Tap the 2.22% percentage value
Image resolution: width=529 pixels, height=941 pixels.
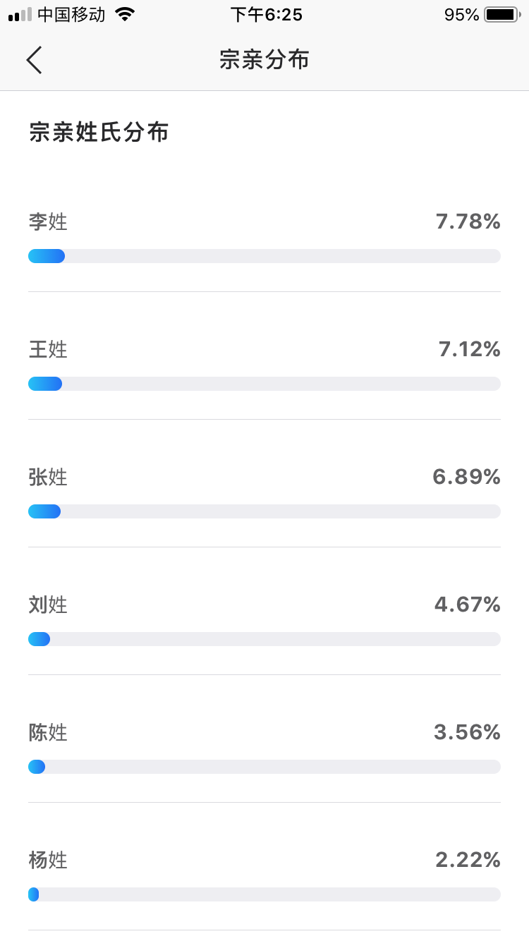(x=468, y=861)
